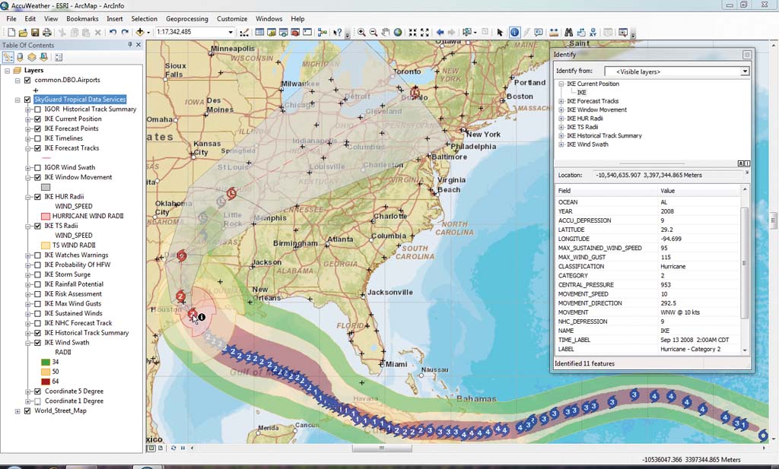779x469 pixels.
Task: Click the What's This help tool
Action: click(x=337, y=32)
